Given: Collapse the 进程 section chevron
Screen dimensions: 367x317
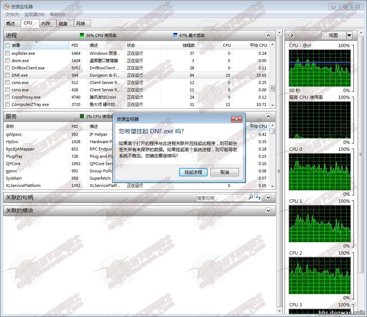Looking at the screenshot, I should coord(268,35).
